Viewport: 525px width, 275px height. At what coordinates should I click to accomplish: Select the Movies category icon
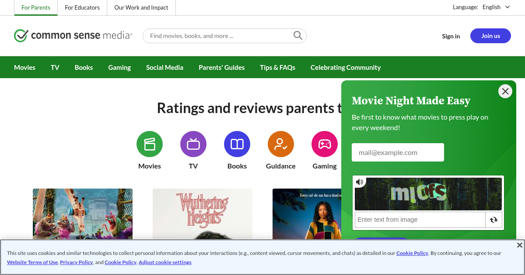click(x=150, y=144)
